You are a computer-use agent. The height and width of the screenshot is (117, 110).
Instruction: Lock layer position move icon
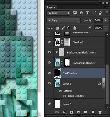(69, 28)
